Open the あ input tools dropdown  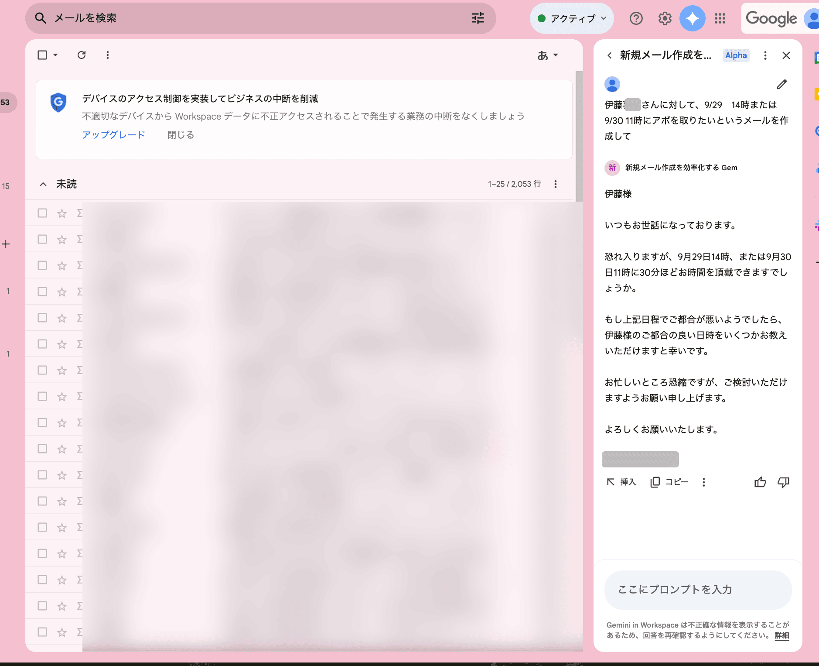(x=548, y=55)
